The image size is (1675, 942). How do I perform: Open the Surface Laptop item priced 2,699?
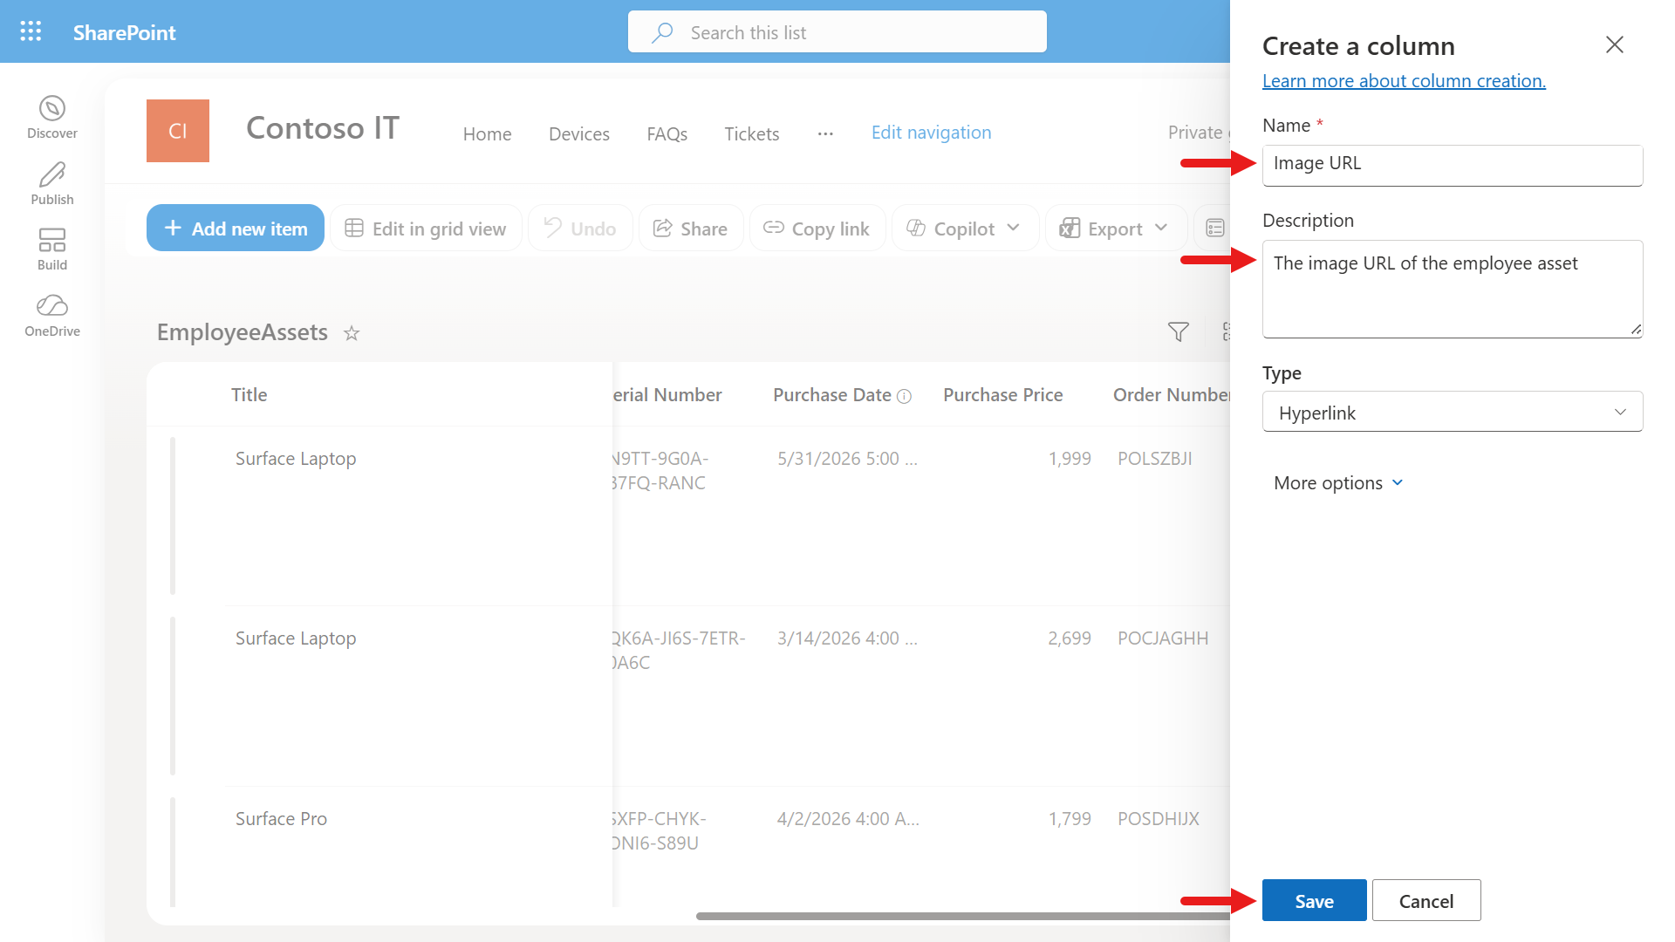click(x=296, y=638)
